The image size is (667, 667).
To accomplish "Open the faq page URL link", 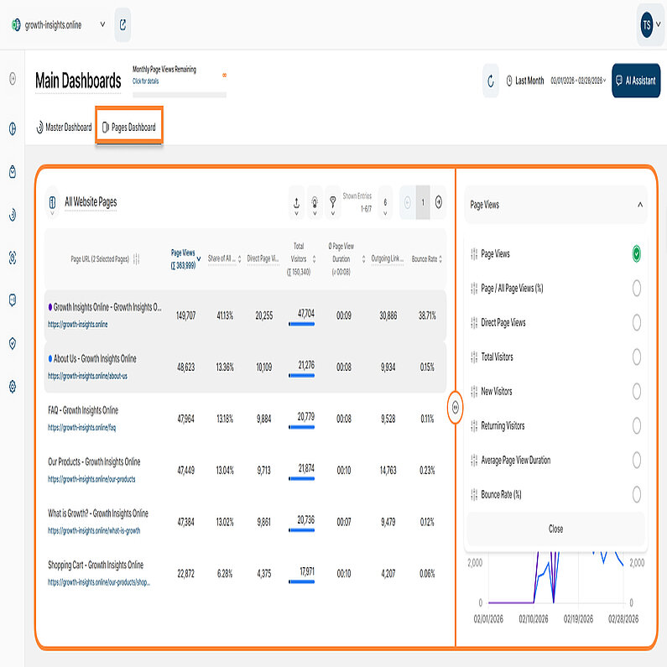I will coord(81,428).
